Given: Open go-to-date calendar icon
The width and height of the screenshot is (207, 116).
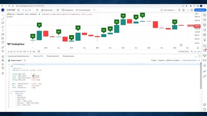Looking at the screenshot, I should (x=39, y=52).
